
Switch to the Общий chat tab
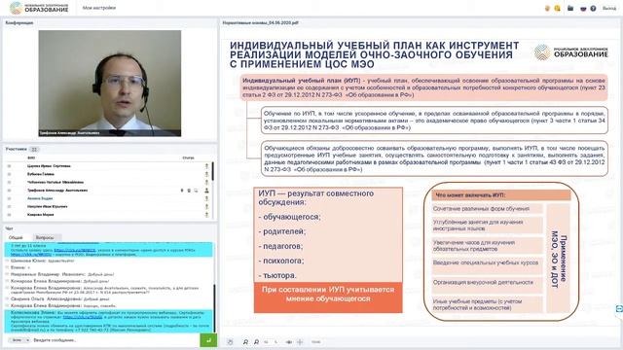16,237
